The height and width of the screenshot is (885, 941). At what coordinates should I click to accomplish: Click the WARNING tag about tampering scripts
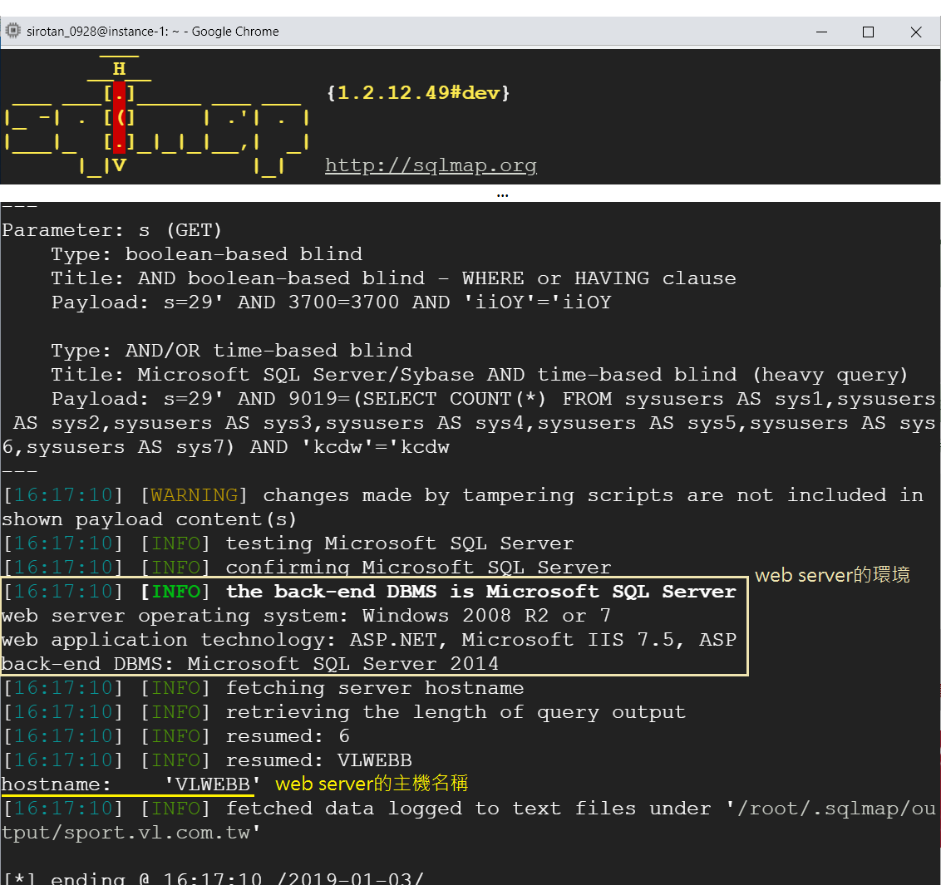(x=194, y=495)
